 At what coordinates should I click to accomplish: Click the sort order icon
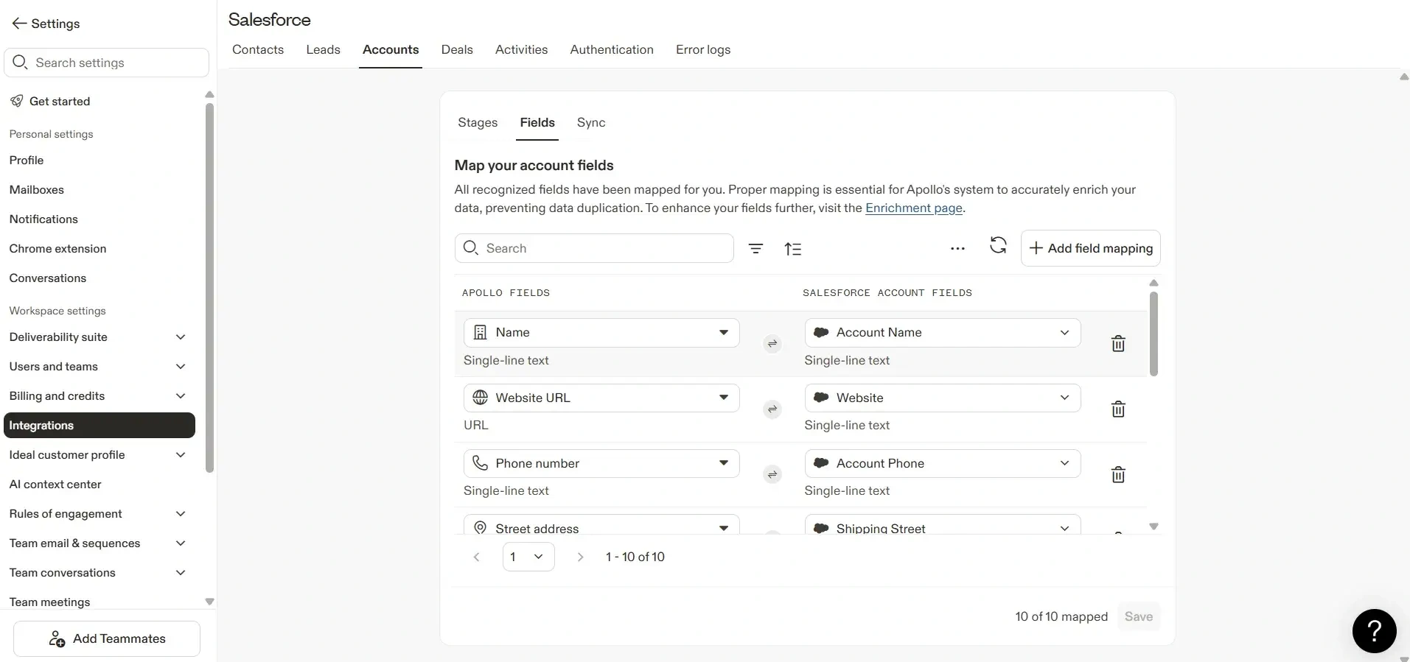click(793, 249)
